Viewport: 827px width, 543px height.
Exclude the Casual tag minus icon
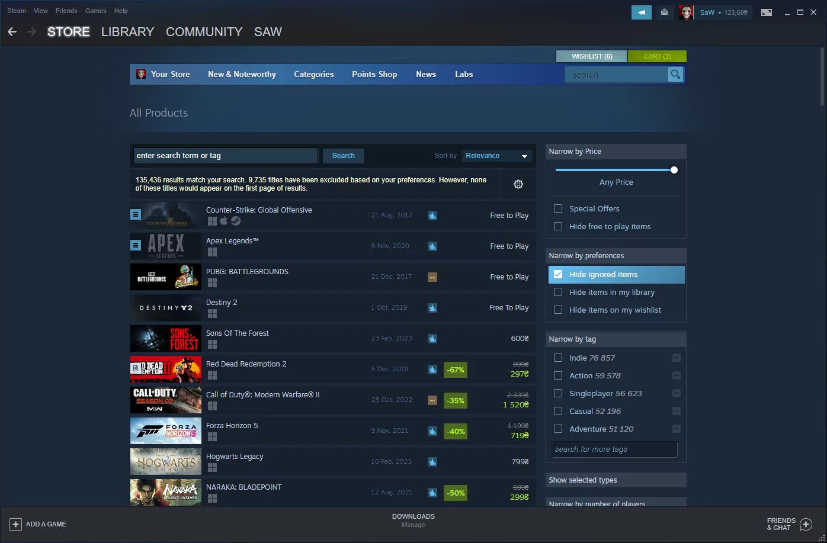coord(677,411)
